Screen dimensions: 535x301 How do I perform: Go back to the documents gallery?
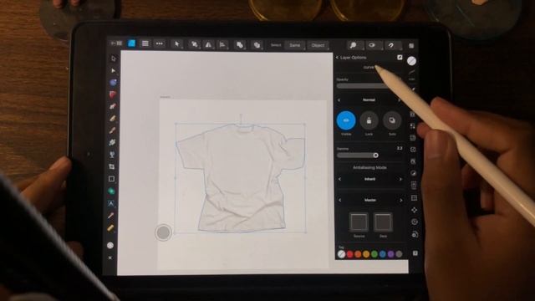pos(116,43)
